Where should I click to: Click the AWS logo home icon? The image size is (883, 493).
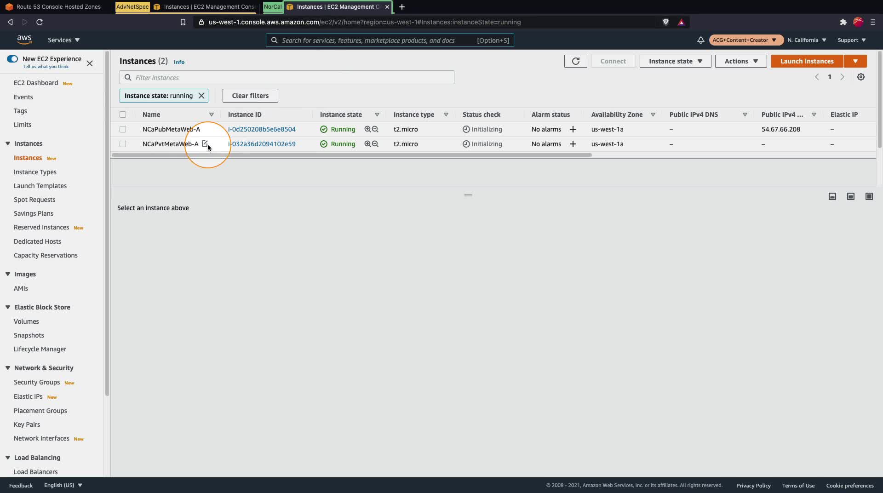tap(24, 40)
